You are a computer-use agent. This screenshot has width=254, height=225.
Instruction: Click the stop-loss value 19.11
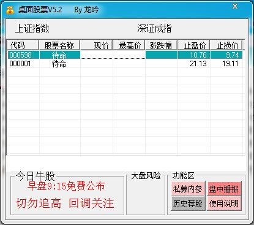tap(231, 64)
